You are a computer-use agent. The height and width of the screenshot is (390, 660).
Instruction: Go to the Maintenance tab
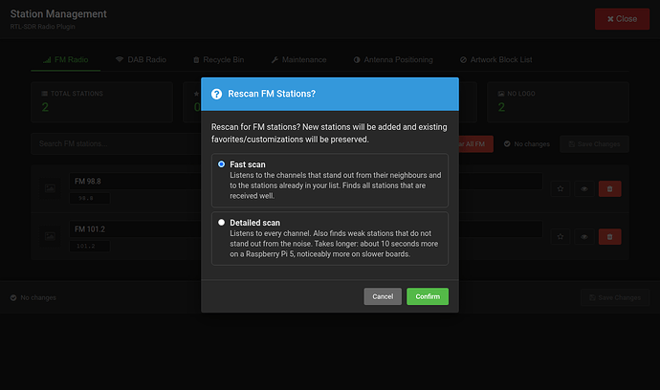[x=298, y=59]
